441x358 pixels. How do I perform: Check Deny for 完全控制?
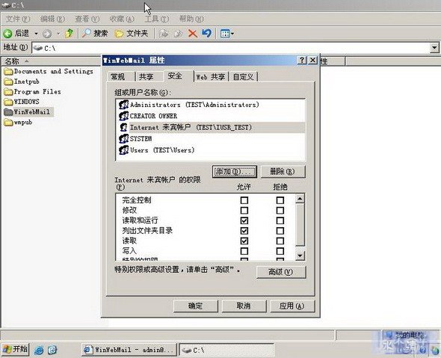coord(280,200)
